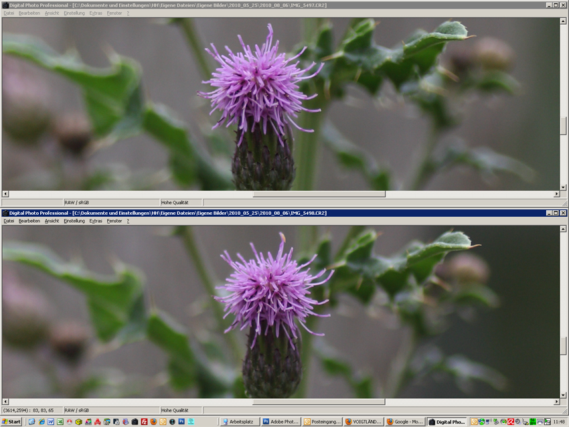Screen dimensions: 569x427
Task: Click the Internet Explorer quick launch icon
Action: [x=42, y=422]
